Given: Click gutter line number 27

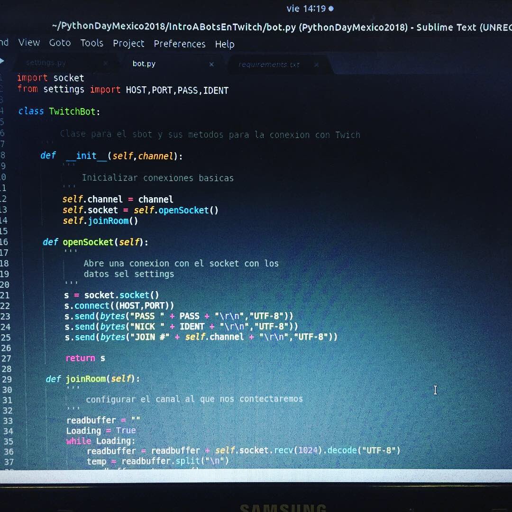Looking at the screenshot, I should [x=7, y=358].
